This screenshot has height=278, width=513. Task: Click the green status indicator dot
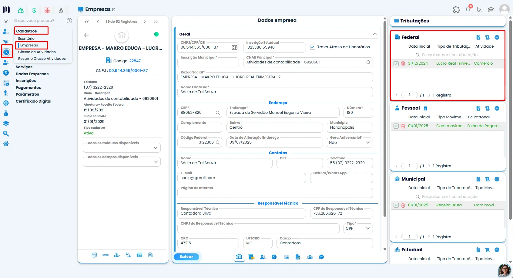point(156,34)
